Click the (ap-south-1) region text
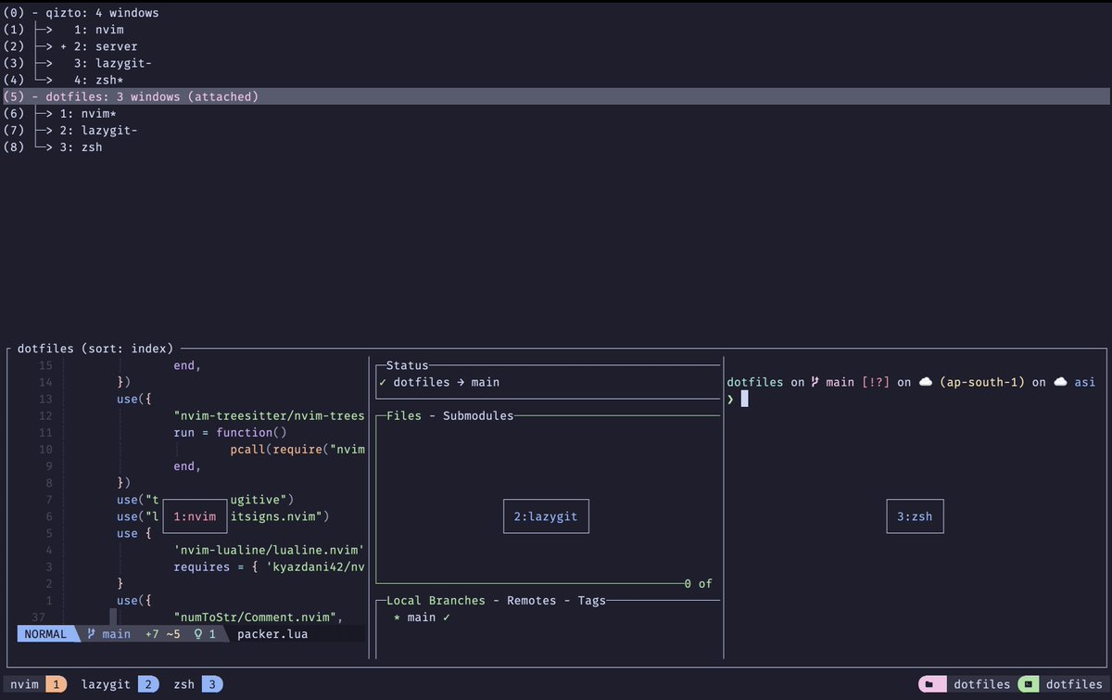Viewport: 1112px width, 700px height. [981, 382]
